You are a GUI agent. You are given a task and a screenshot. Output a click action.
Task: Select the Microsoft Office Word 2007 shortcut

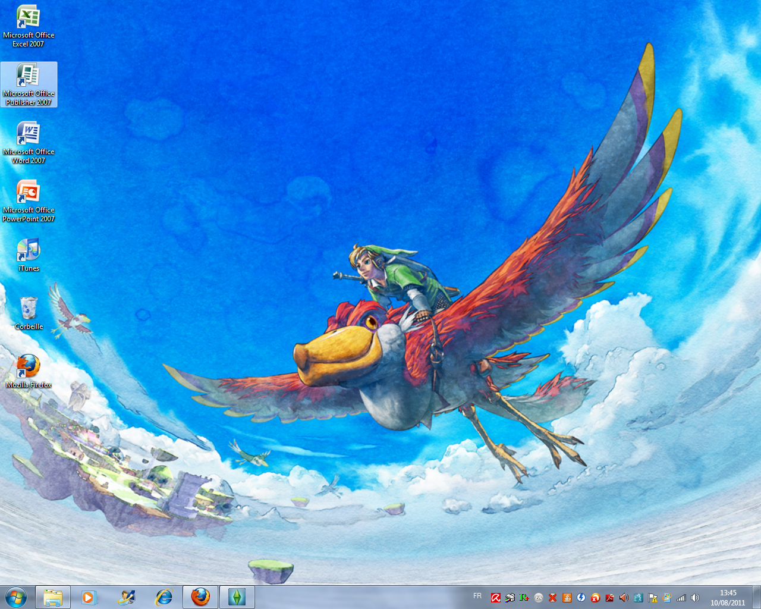tap(29, 143)
